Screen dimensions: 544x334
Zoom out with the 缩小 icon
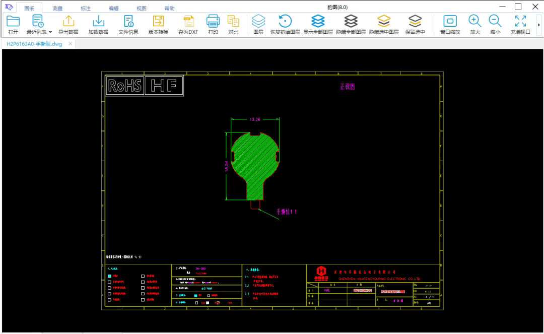tap(495, 25)
